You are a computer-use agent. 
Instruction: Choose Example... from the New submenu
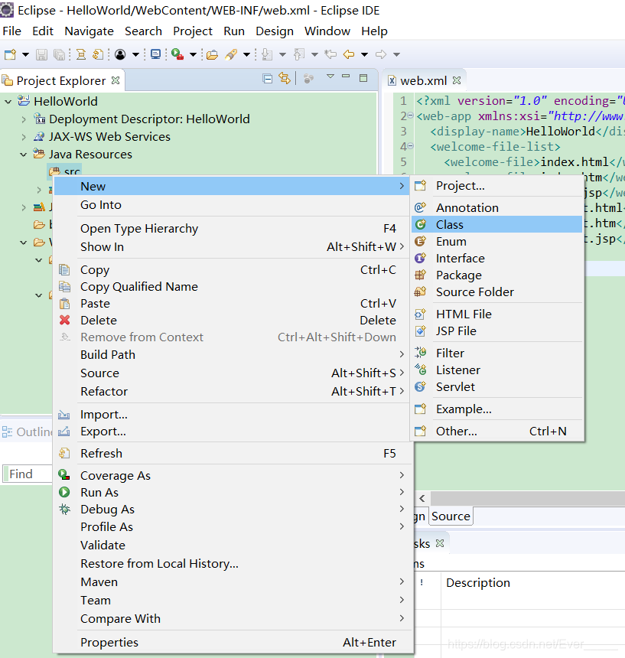(x=497, y=409)
